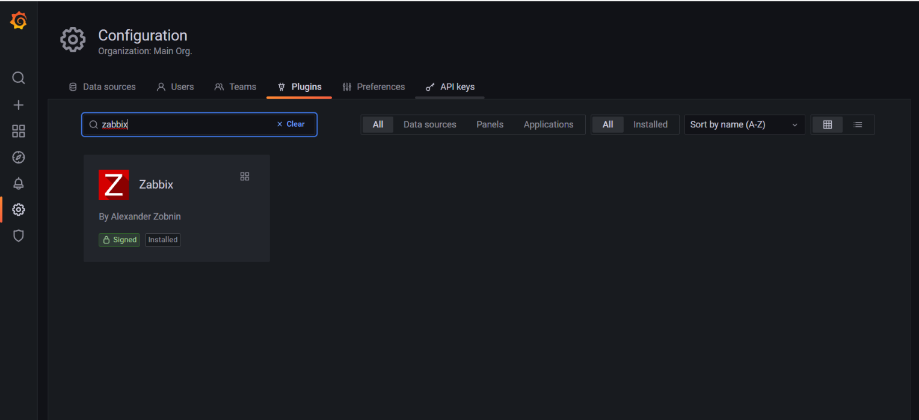This screenshot has height=420, width=919.
Task: Open the sidebar Search magnifier icon
Action: tap(19, 78)
